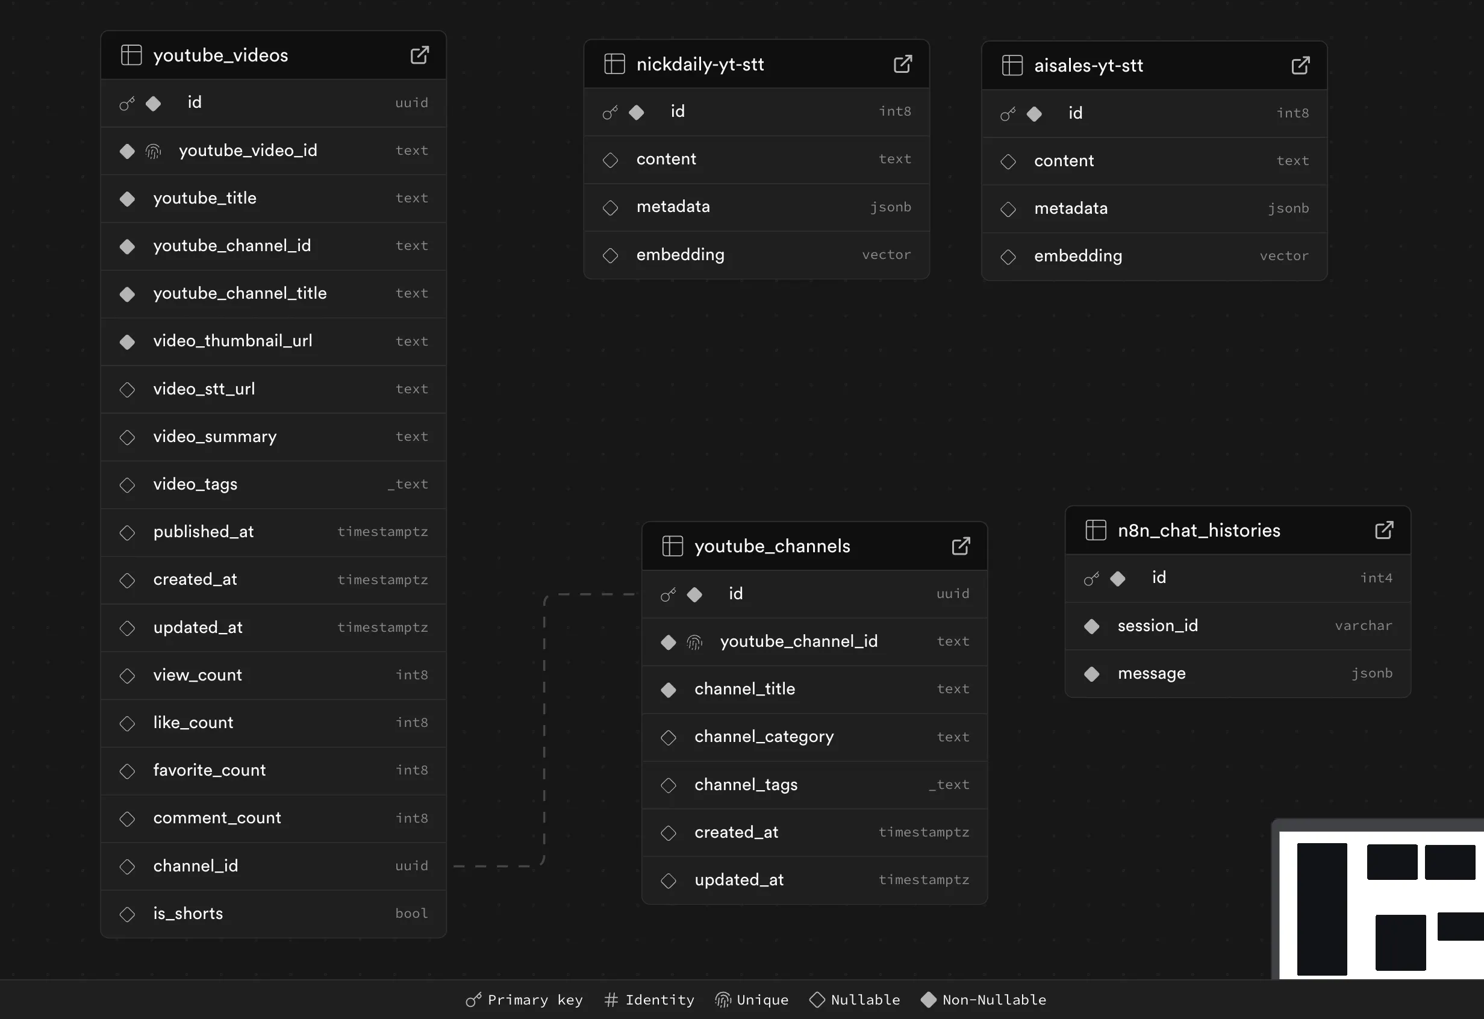
Task: Click the table grid icon beside youtube_channels
Action: click(x=672, y=546)
